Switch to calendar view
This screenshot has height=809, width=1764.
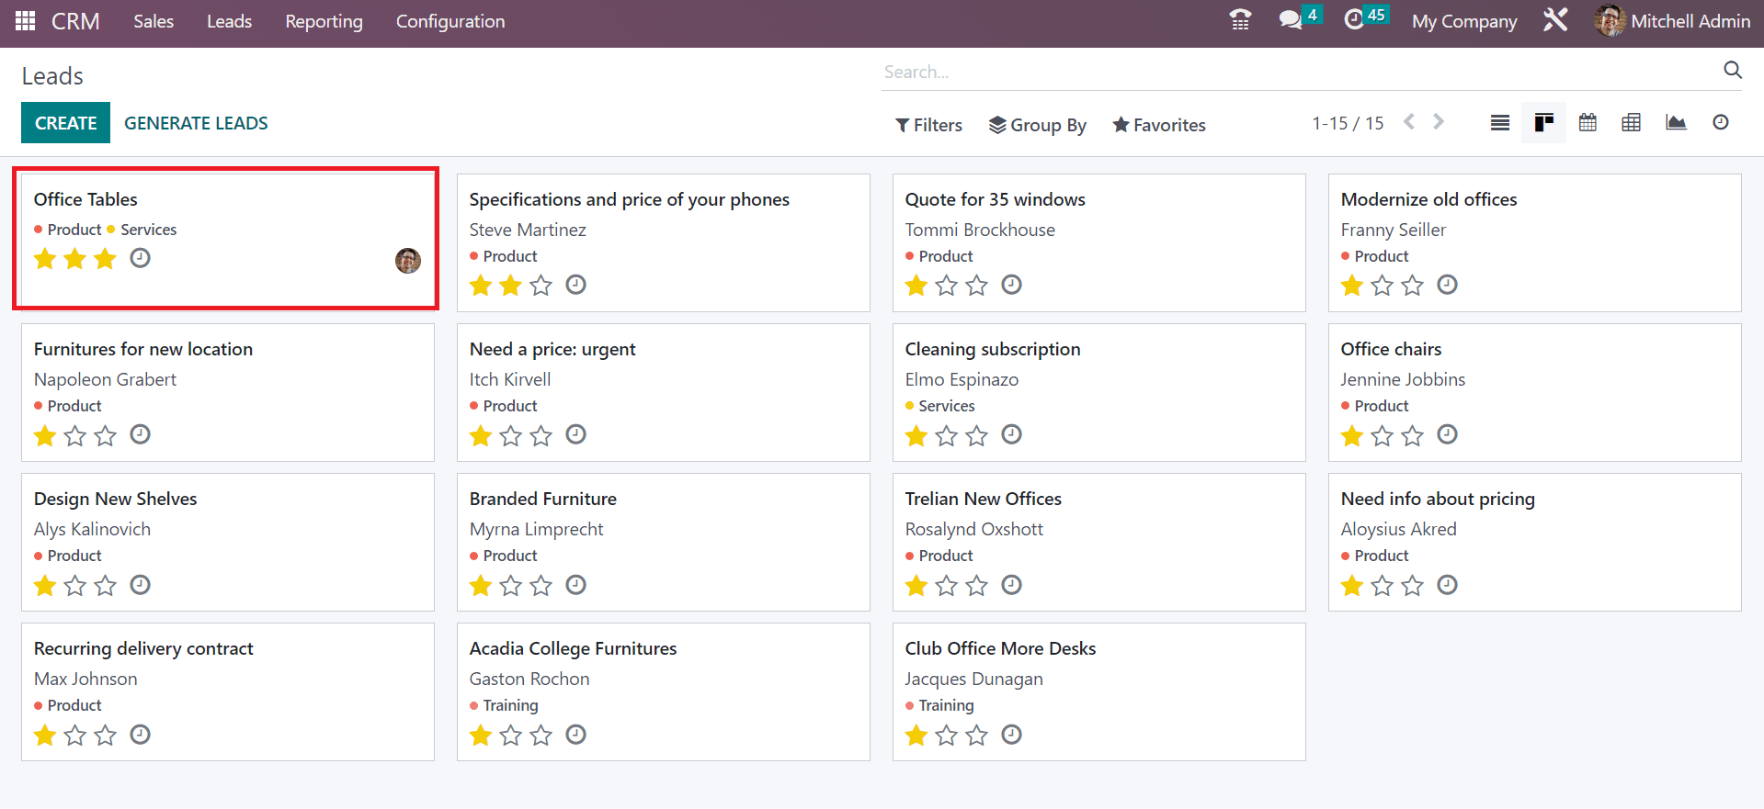click(1588, 122)
